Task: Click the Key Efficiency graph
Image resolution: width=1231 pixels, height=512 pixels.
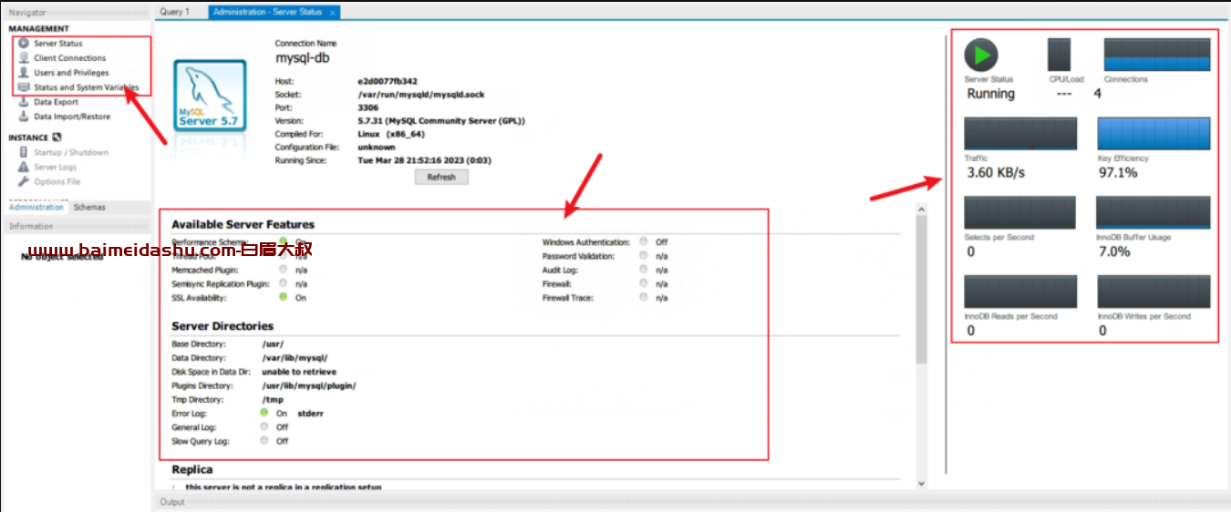Action: coord(1153,133)
